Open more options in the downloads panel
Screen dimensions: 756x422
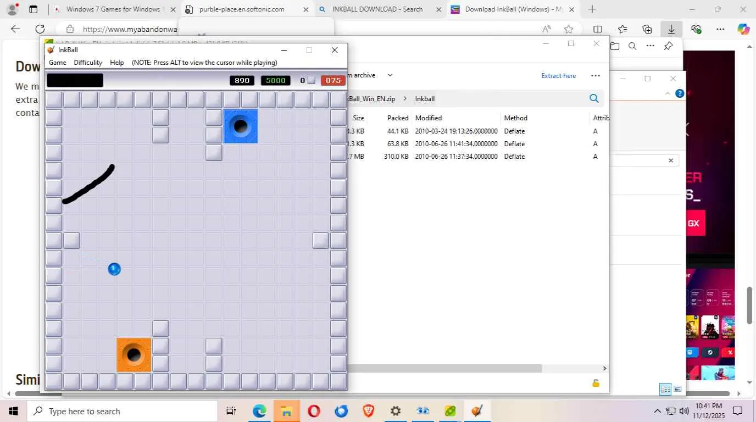[651, 46]
